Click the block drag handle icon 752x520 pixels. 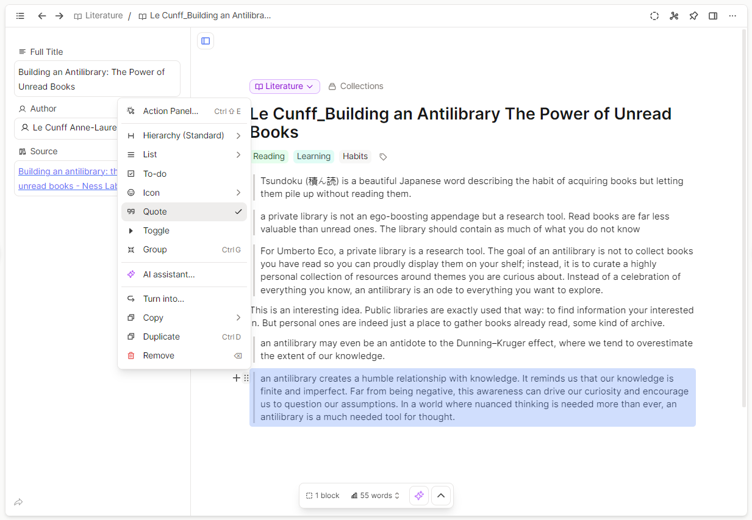(246, 378)
